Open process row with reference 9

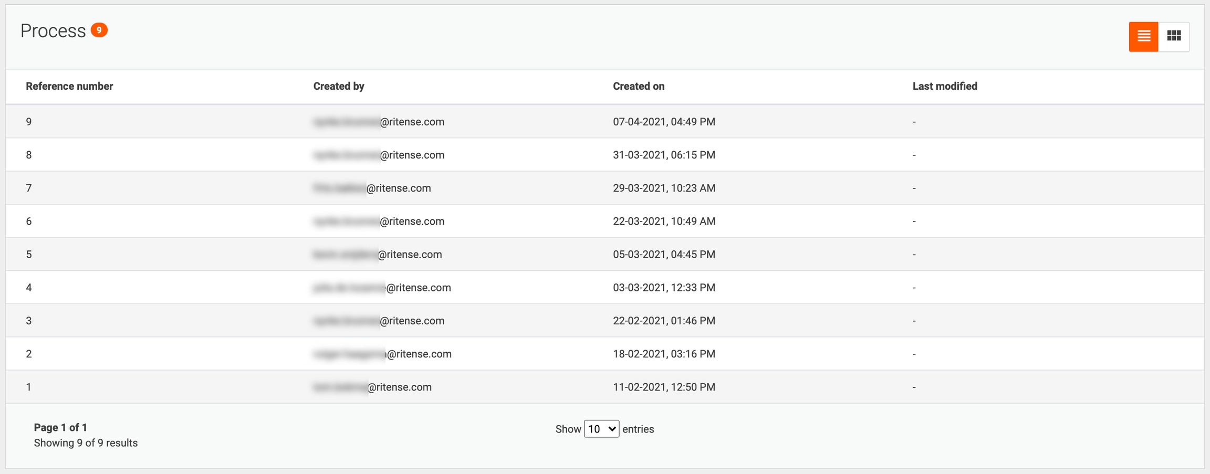[x=29, y=122]
